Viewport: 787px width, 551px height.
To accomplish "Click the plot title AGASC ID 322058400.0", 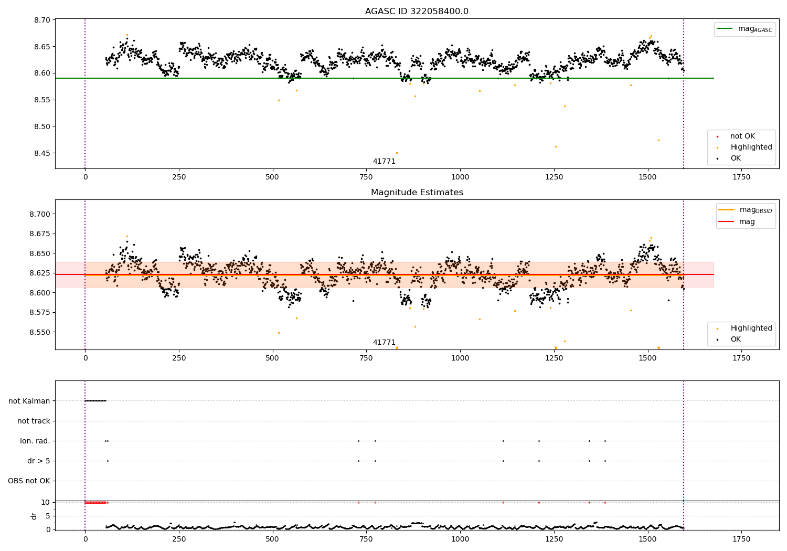I will click(417, 12).
